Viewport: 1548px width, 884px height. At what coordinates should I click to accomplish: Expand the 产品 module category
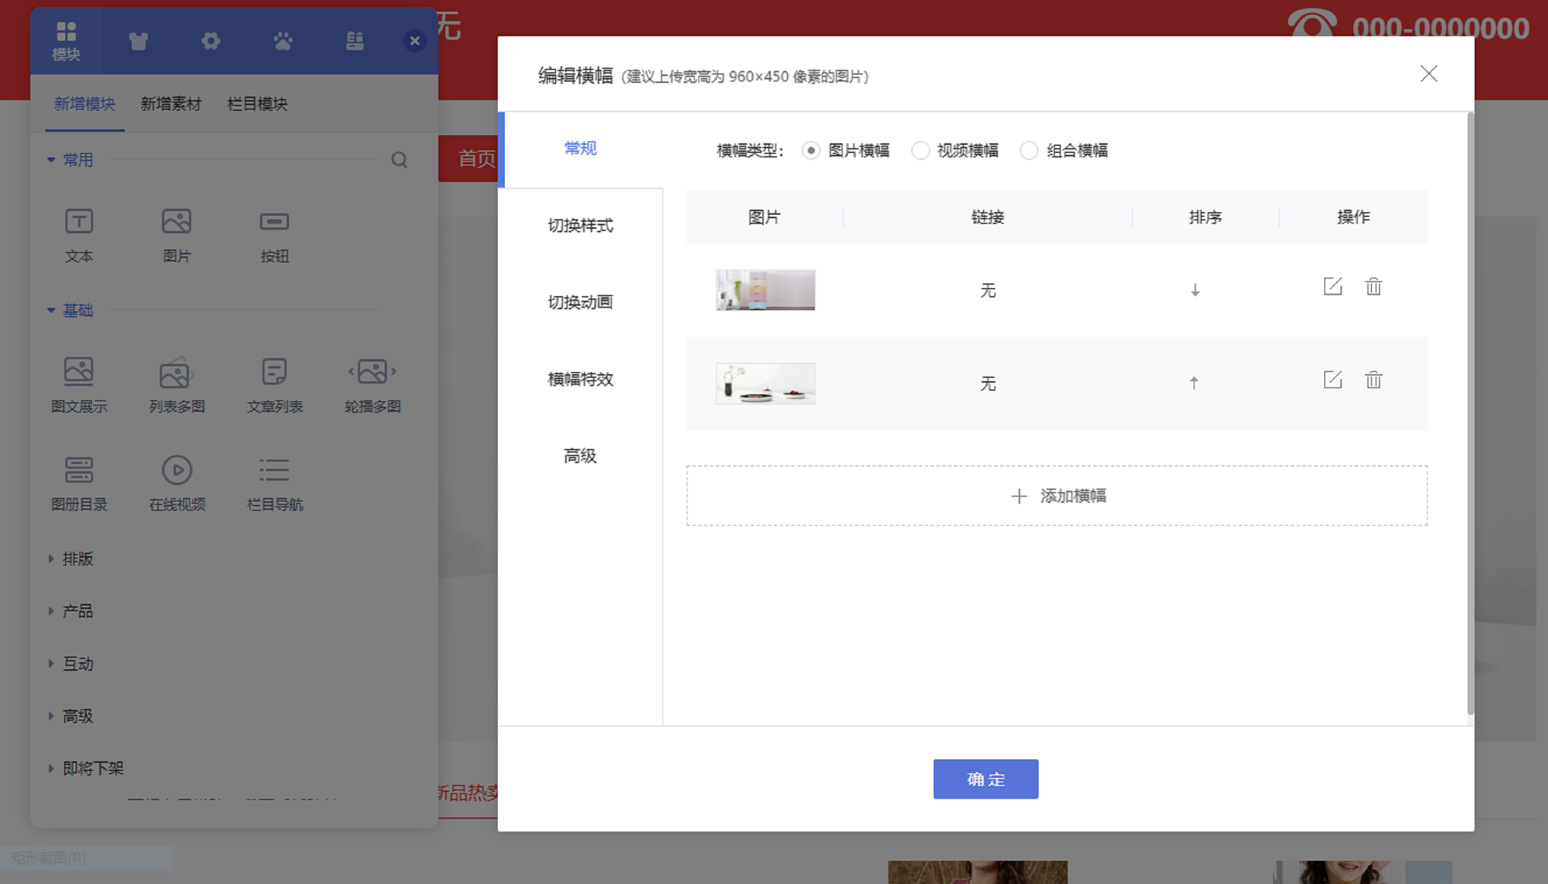[77, 611]
